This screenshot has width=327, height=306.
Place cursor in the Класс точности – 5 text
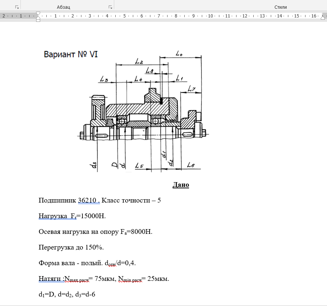click(x=131, y=200)
